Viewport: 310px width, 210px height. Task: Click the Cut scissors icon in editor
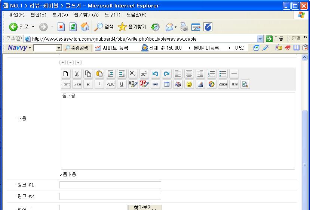tap(77, 74)
